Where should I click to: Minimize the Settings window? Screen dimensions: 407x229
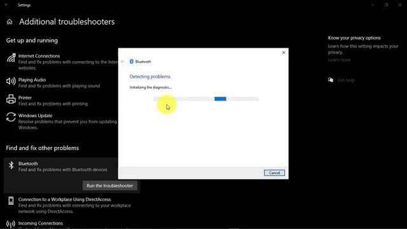tap(373, 5)
